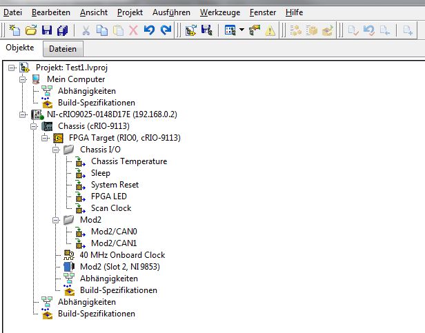Click the New Project toolbar icon
Viewport: 425px width, 333px height.
(14, 30)
